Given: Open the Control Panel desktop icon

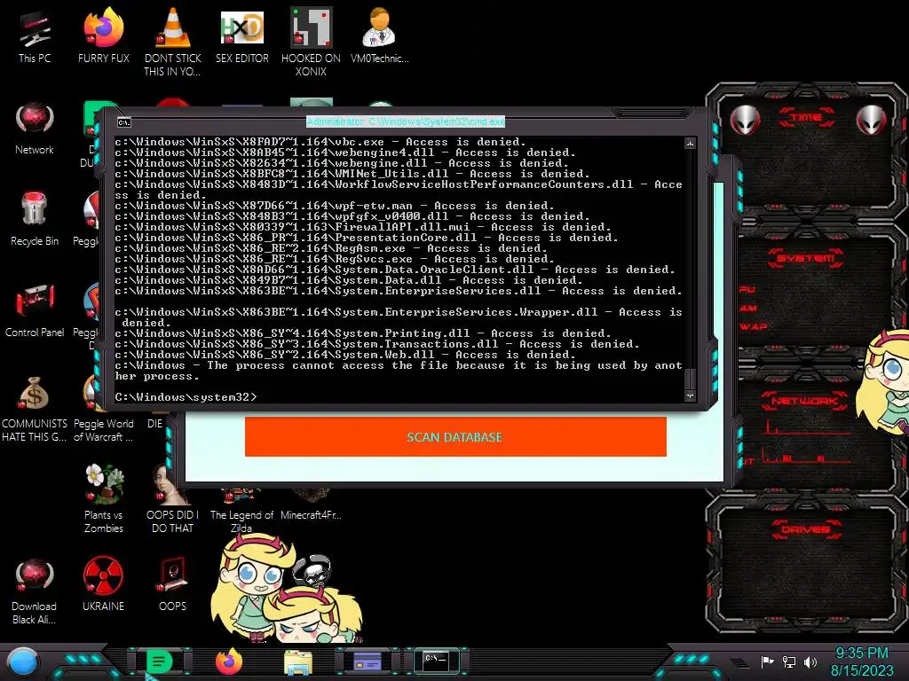Looking at the screenshot, I should click(35, 311).
